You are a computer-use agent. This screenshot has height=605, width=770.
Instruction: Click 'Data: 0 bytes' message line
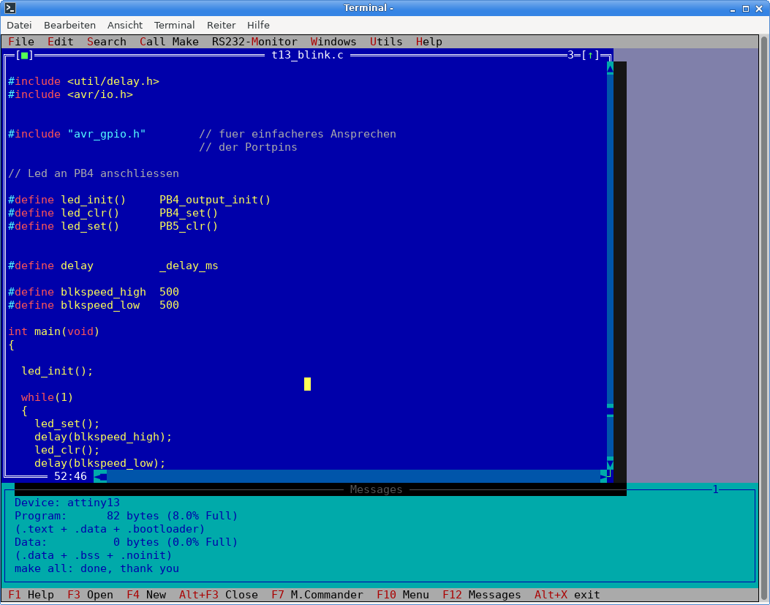pyautogui.click(x=127, y=542)
